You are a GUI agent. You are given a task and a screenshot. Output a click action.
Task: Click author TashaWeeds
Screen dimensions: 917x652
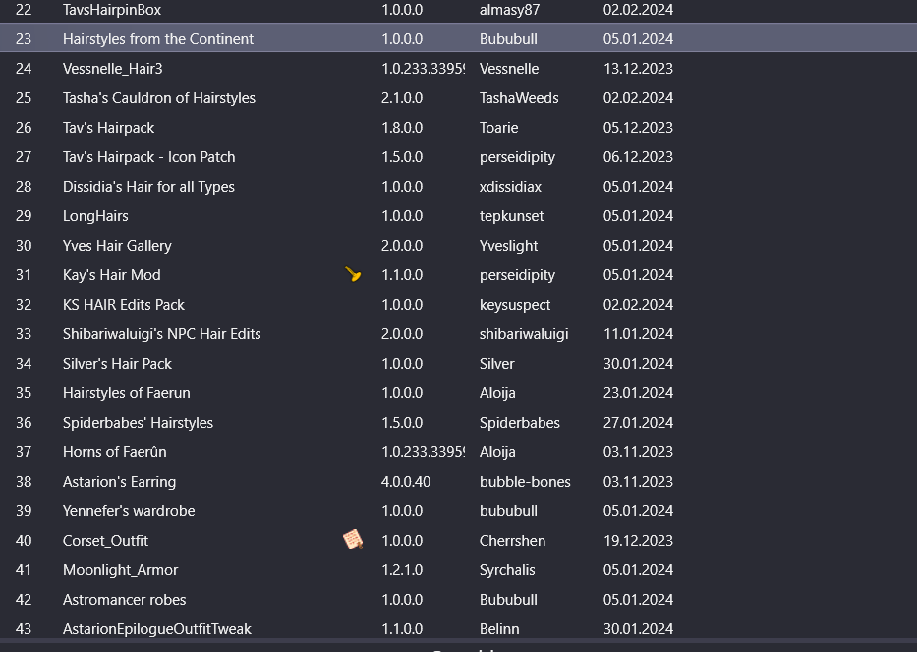click(x=519, y=98)
